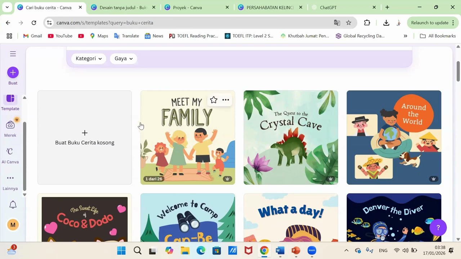Open the Translate bookmark
The width and height of the screenshot is (461, 259).
(x=126, y=36)
